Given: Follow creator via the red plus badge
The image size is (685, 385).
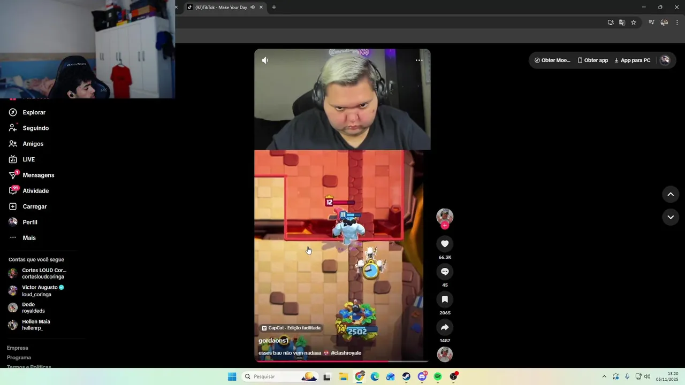Looking at the screenshot, I should point(445,226).
